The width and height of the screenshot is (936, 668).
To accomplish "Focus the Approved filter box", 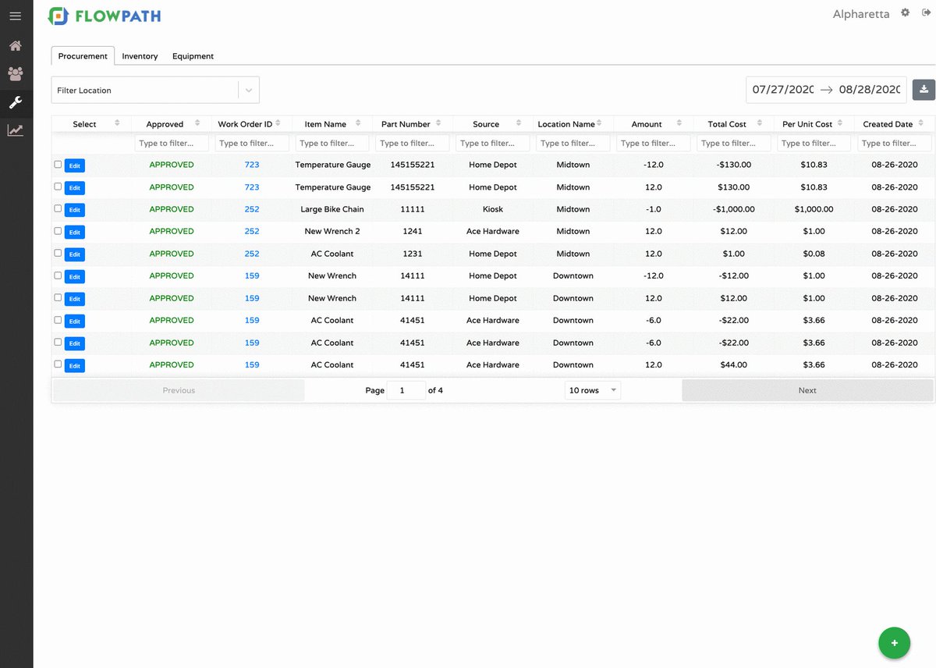I will [x=172, y=143].
